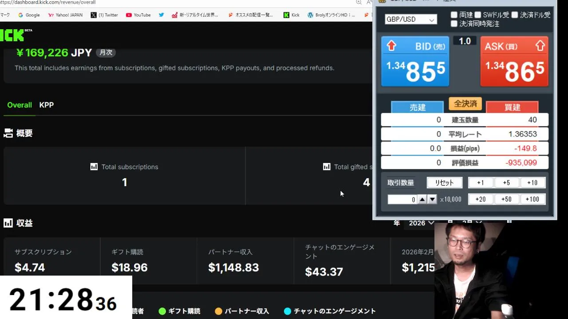Open the 新・リアルタイム世界 bookmark
The image size is (568, 319).
click(195, 15)
